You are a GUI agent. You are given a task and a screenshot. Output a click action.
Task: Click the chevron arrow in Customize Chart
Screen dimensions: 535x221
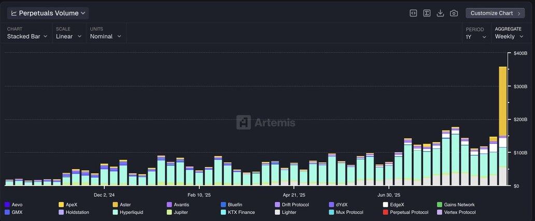click(x=519, y=13)
